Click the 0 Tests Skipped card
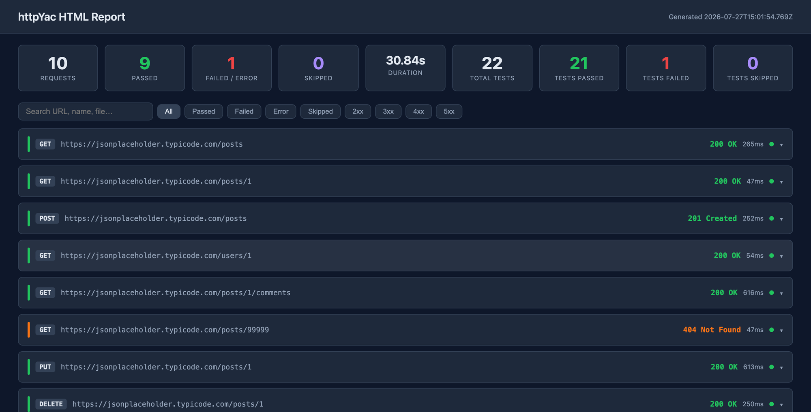Screen dimensions: 811x412 click(x=753, y=68)
